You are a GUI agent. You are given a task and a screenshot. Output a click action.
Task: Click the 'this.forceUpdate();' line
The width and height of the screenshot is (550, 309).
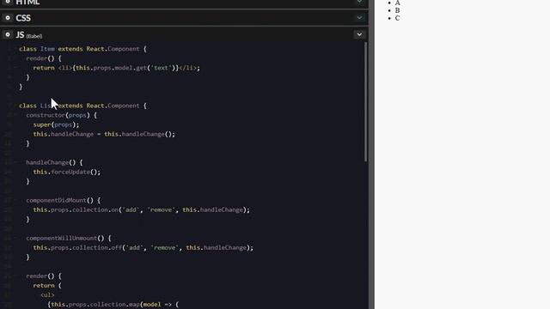[x=67, y=172]
